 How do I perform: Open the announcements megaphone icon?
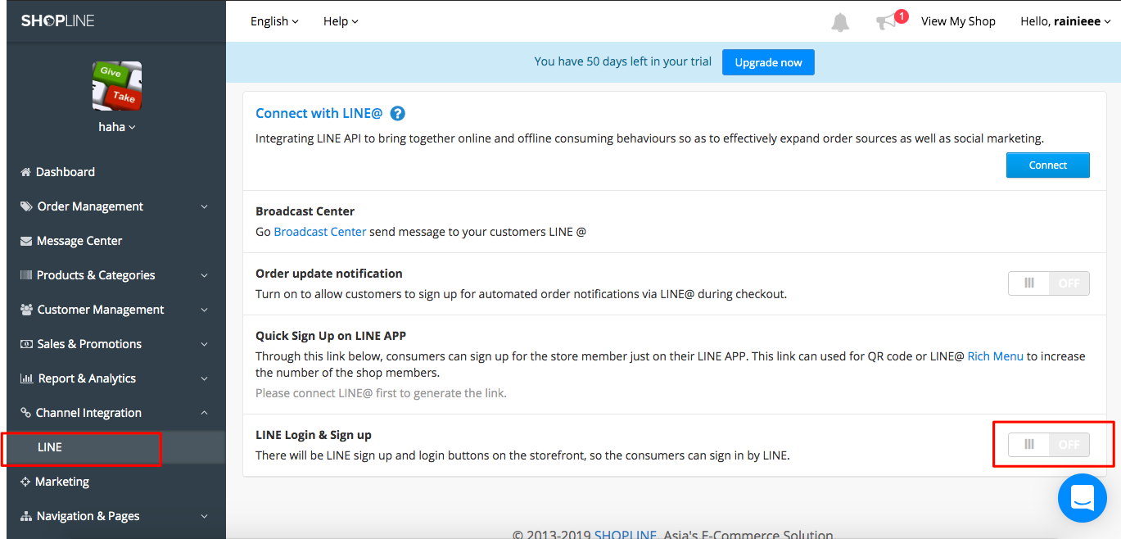[886, 22]
